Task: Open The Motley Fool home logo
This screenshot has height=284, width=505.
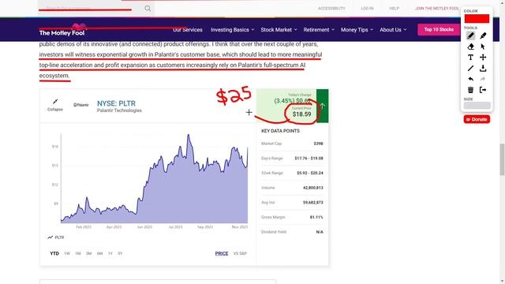Action: pyautogui.click(x=62, y=30)
